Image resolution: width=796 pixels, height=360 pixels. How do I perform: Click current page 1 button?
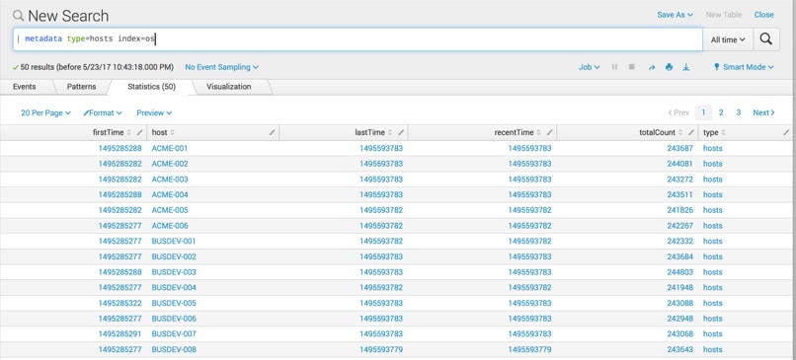[703, 112]
